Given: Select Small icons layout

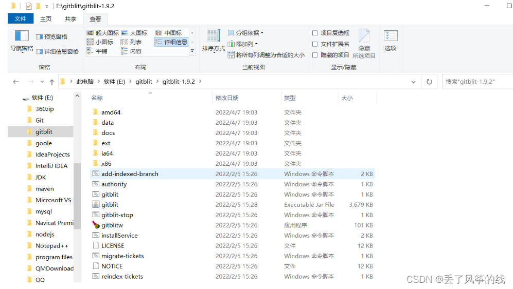Looking at the screenshot, I should pyautogui.click(x=100, y=42).
